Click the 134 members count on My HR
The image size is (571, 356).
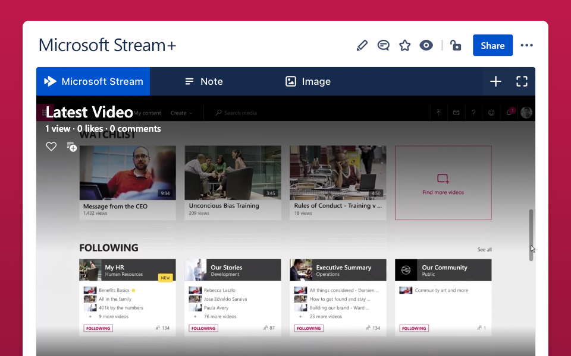pos(162,328)
